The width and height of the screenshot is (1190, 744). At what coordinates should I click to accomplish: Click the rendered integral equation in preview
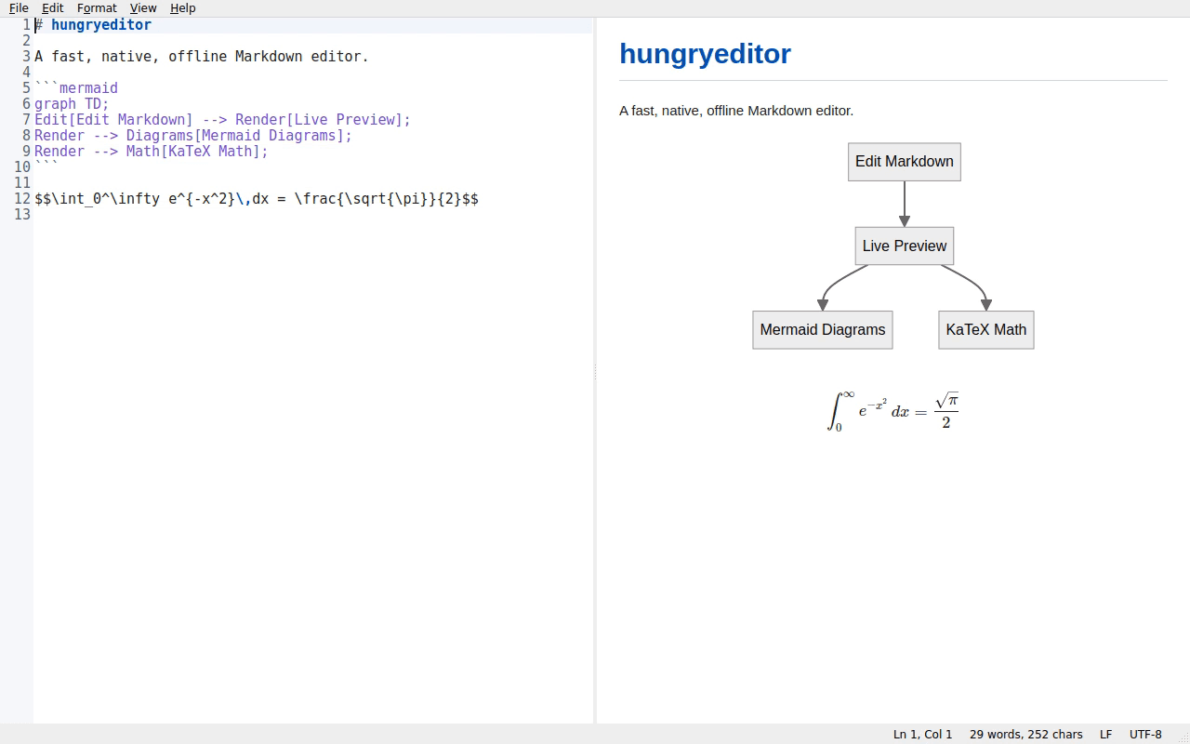tap(892, 411)
